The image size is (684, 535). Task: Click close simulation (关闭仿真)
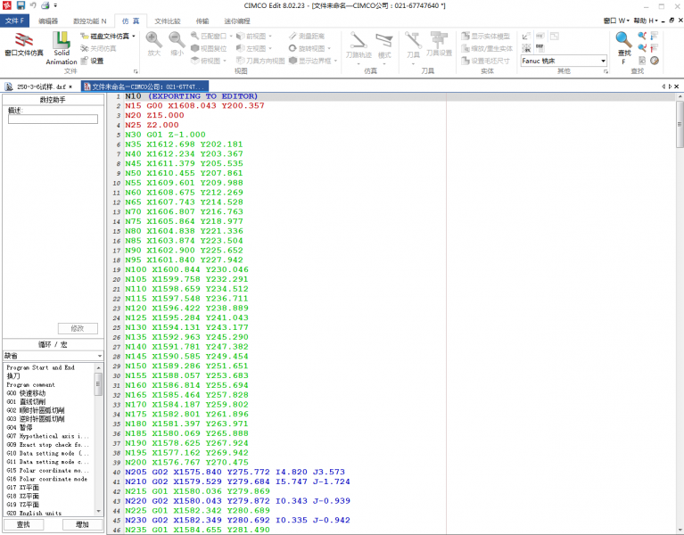99,48
